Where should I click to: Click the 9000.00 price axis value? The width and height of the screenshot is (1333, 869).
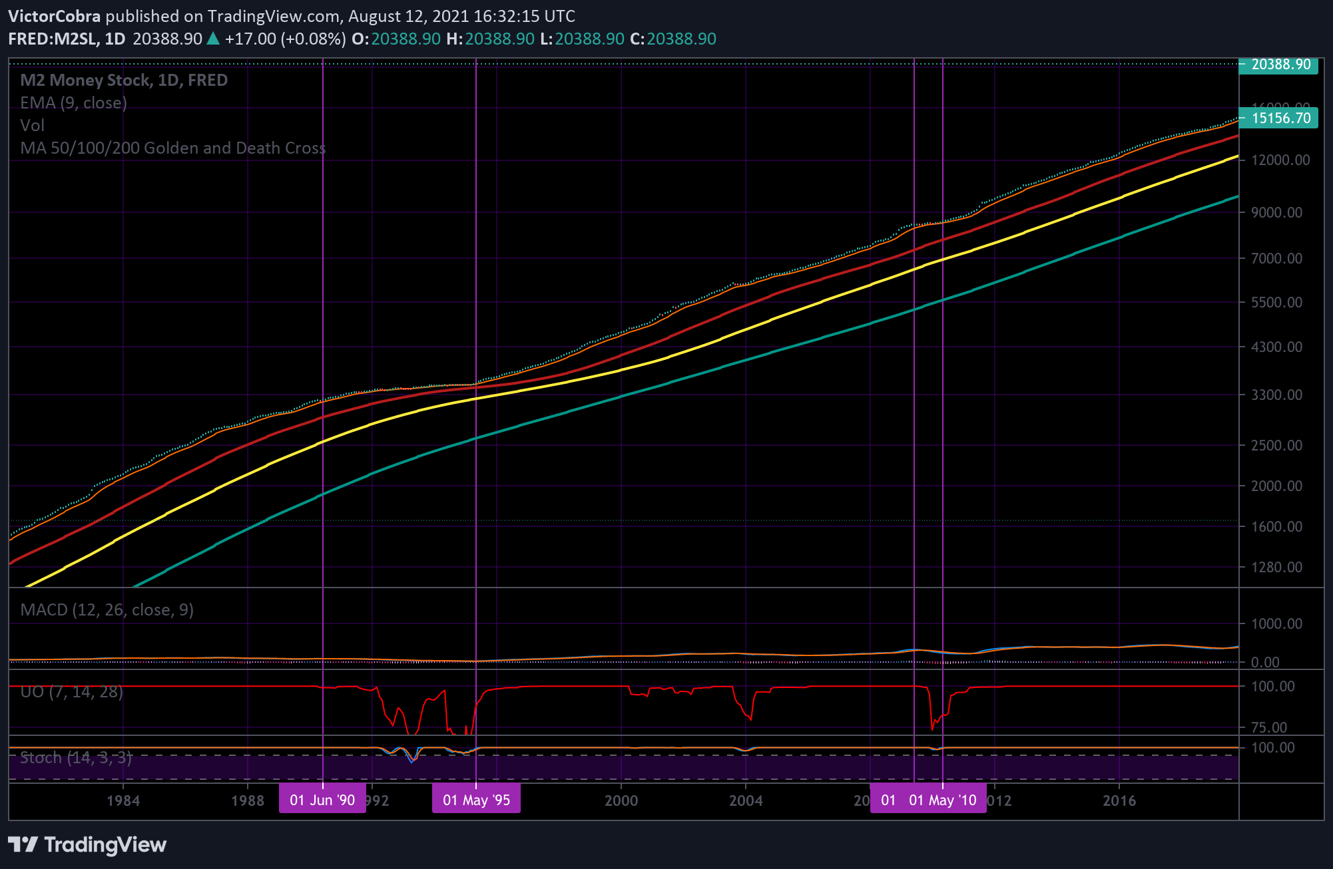click(1276, 212)
